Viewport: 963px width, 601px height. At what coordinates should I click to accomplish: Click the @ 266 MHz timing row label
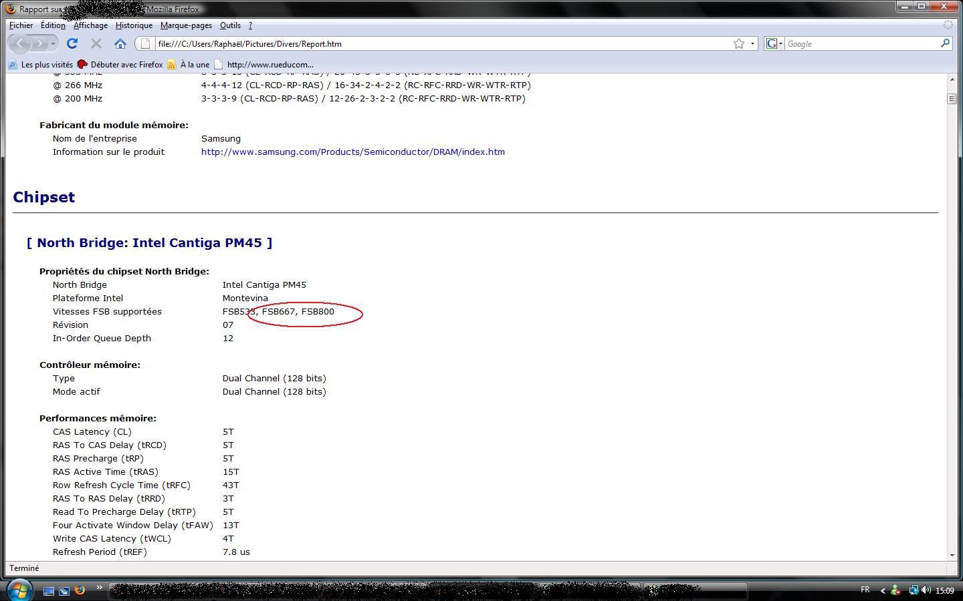pos(78,85)
